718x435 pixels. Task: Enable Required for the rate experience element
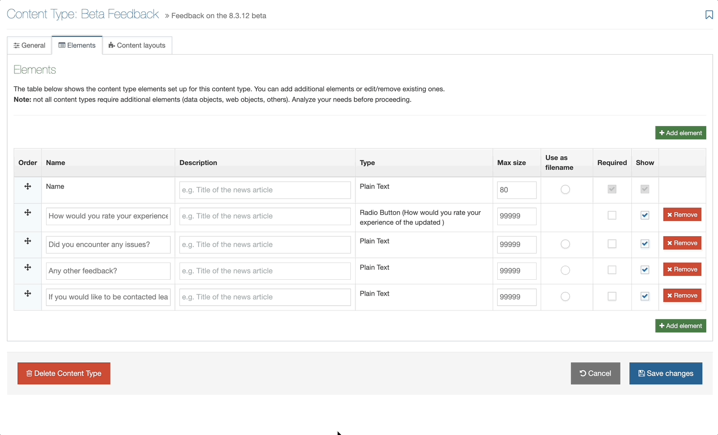(x=612, y=216)
